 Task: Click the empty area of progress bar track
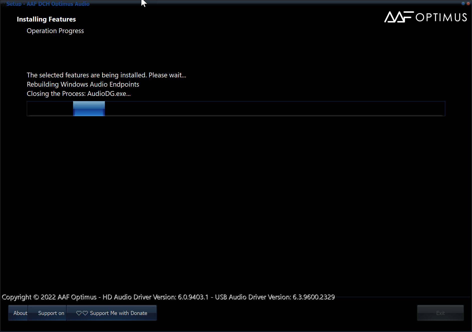pos(275,109)
